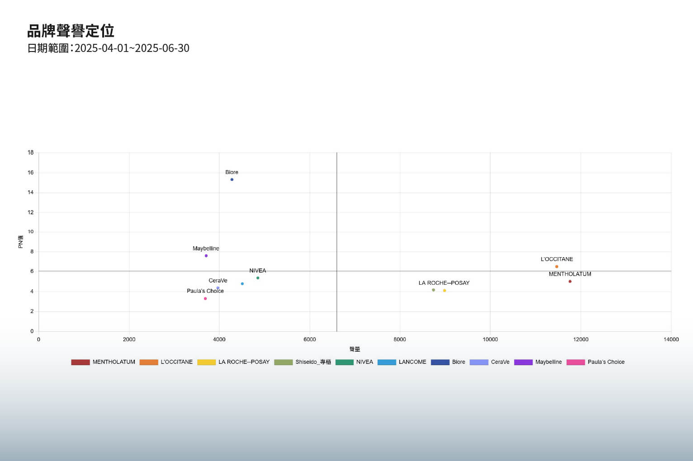The image size is (693, 461).
Task: Click the LA ROCHE-POSAY yellow legend swatch
Action: [x=207, y=362]
